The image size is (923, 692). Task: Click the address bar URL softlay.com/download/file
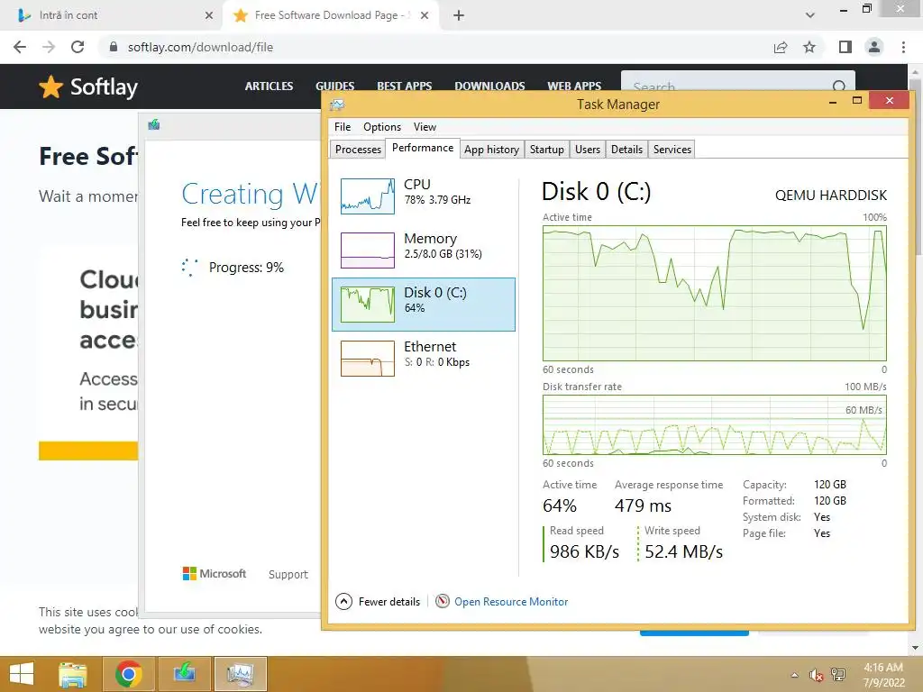coord(200,47)
